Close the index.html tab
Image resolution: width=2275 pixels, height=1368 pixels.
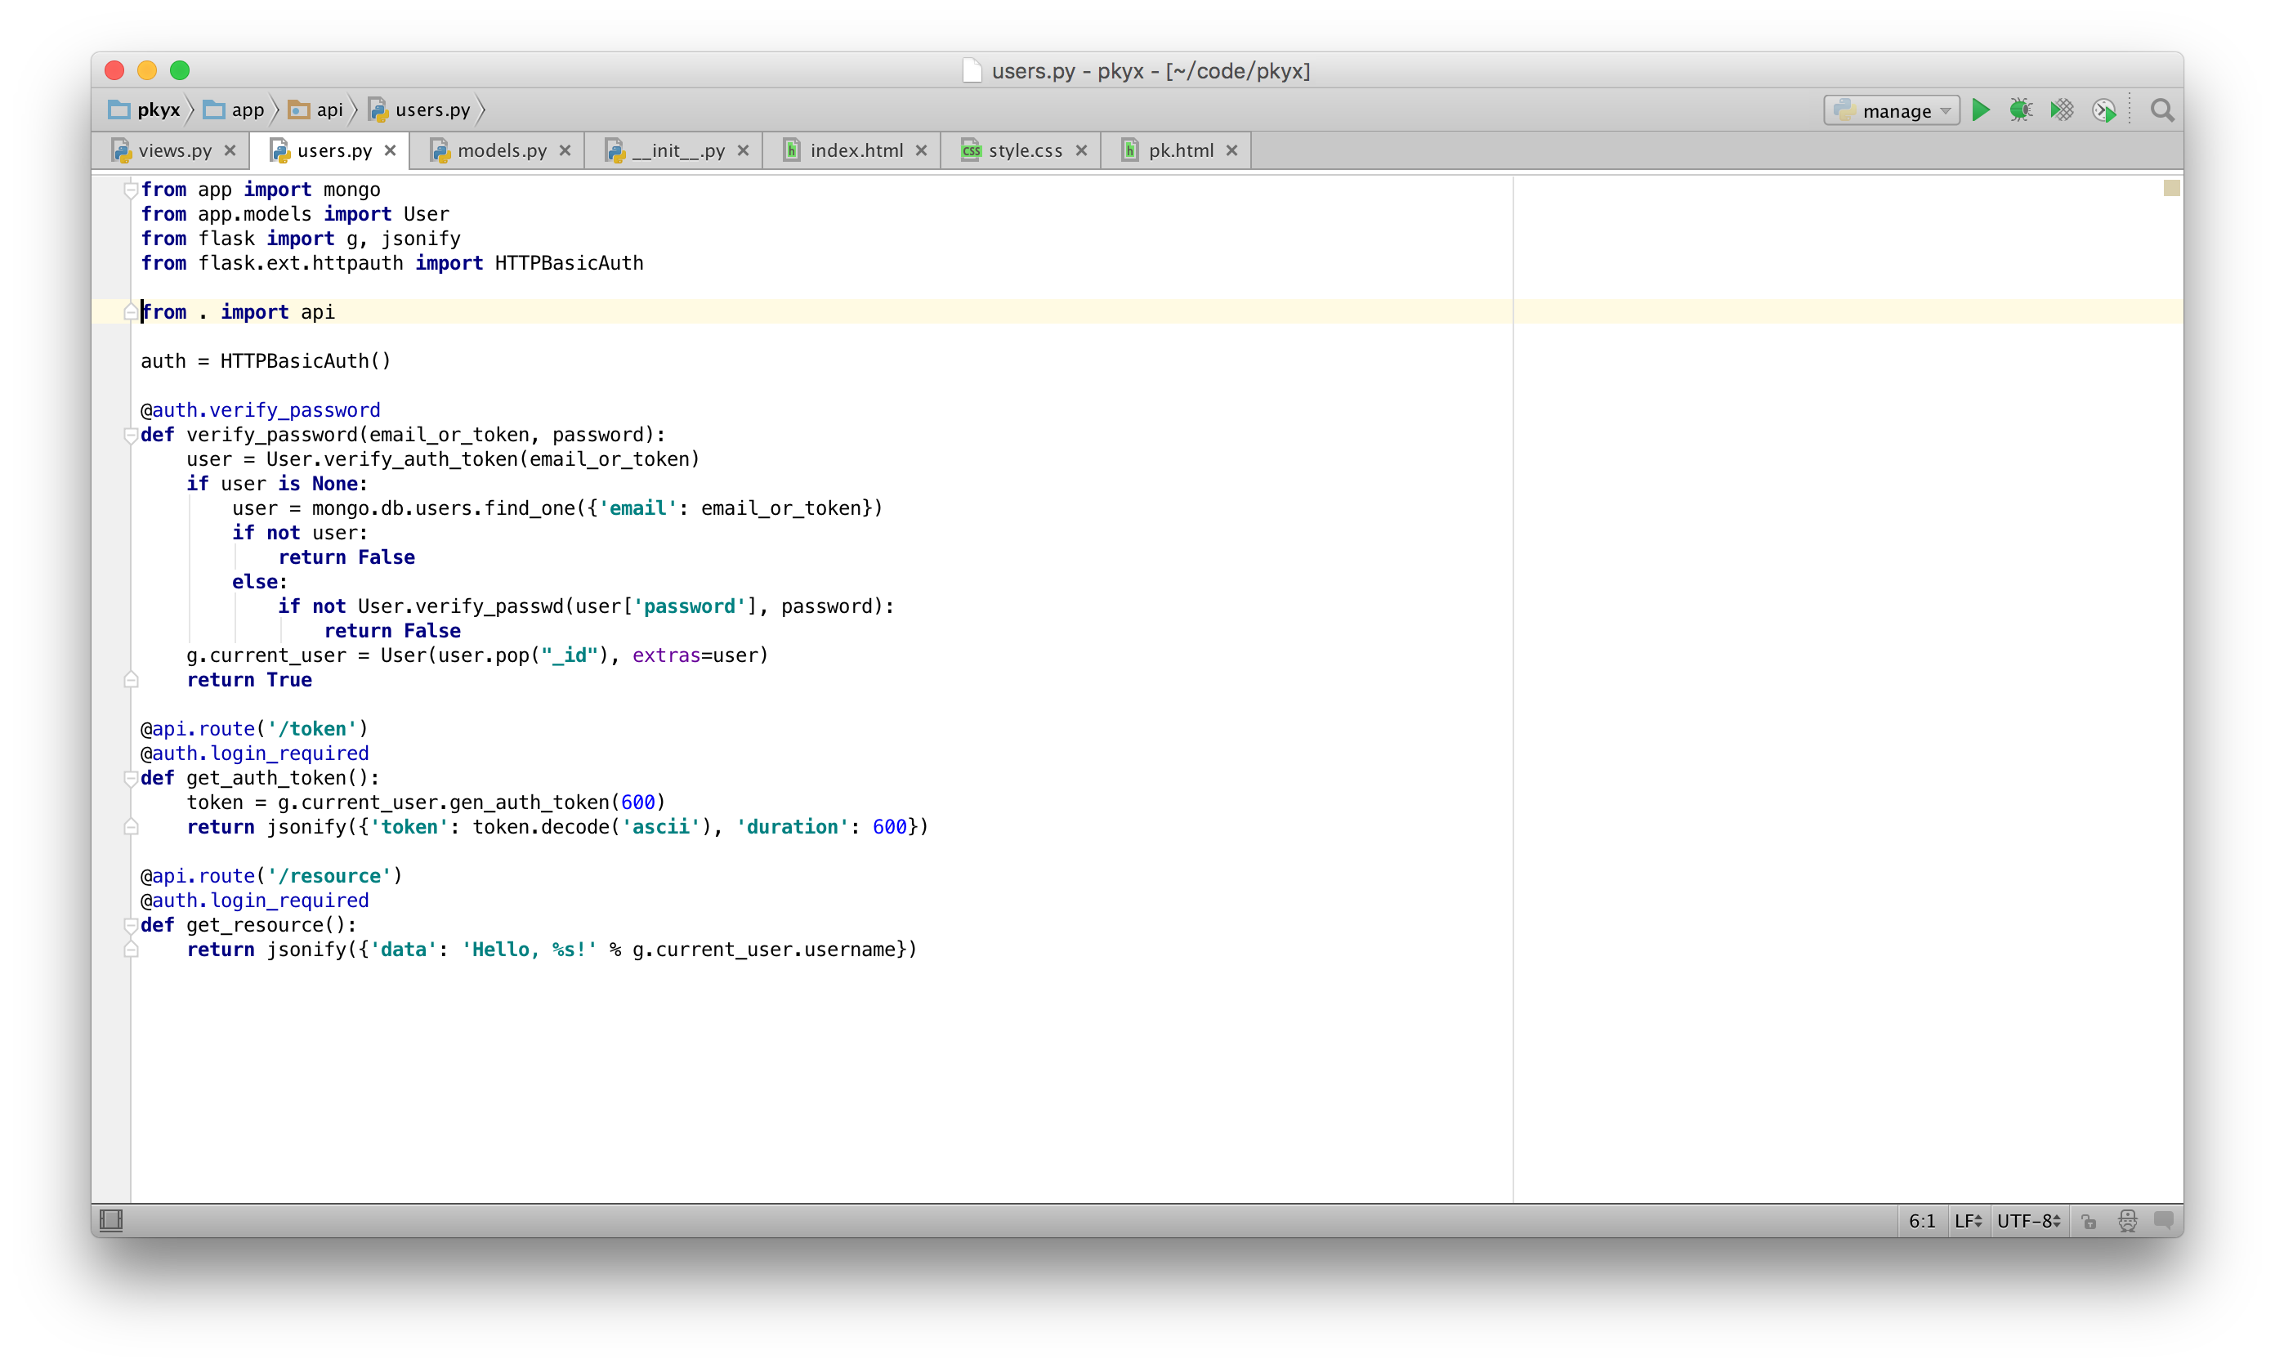(x=921, y=150)
